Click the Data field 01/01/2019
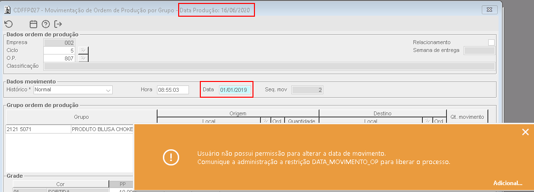 pyautogui.click(x=235, y=90)
